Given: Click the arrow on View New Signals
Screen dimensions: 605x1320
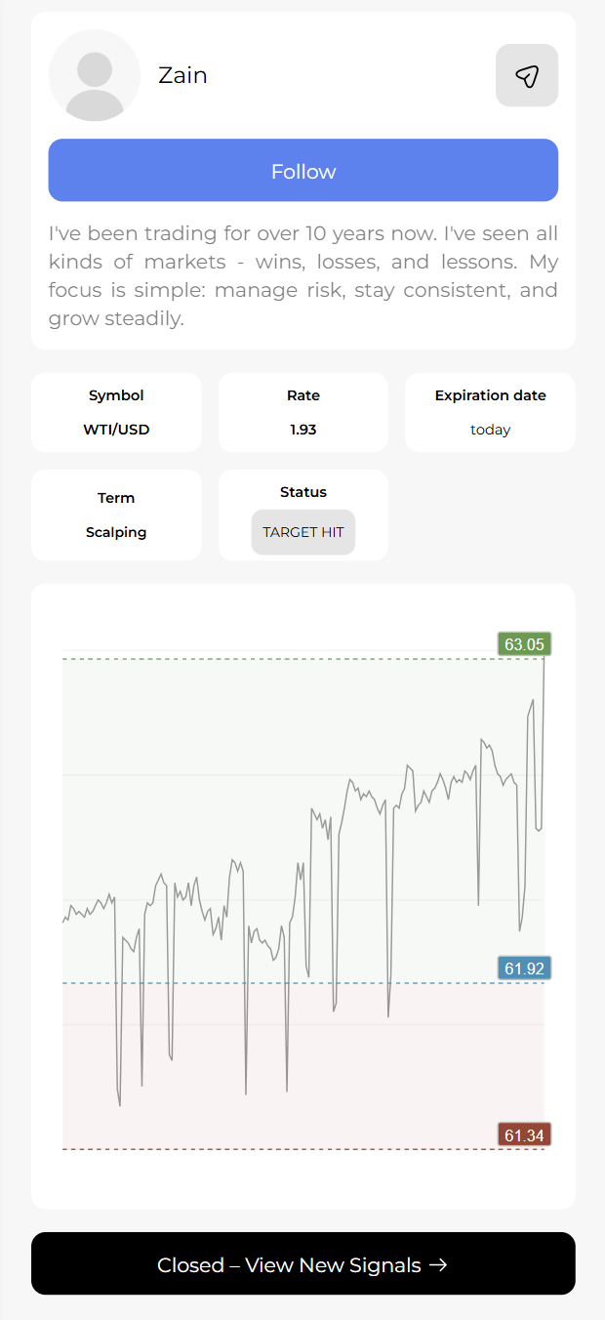Looking at the screenshot, I should [x=438, y=1264].
